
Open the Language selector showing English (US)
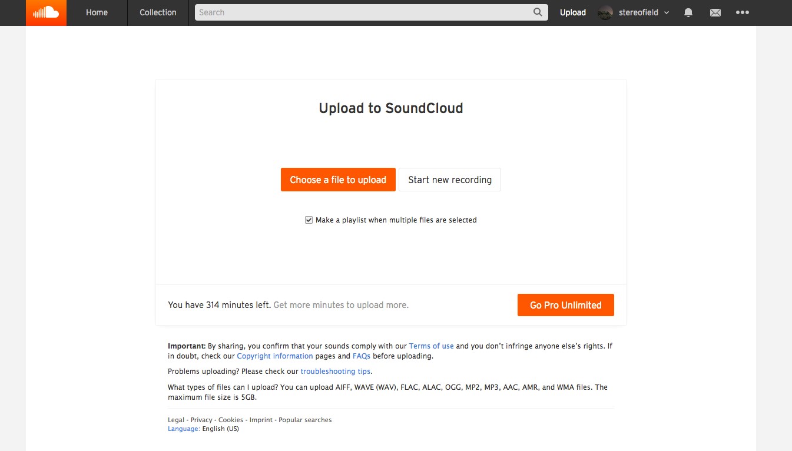coord(183,428)
